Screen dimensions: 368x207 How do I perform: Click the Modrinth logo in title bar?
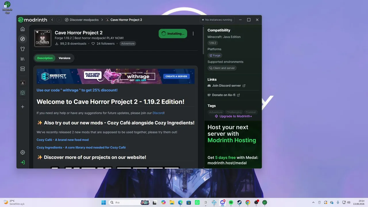(32, 20)
